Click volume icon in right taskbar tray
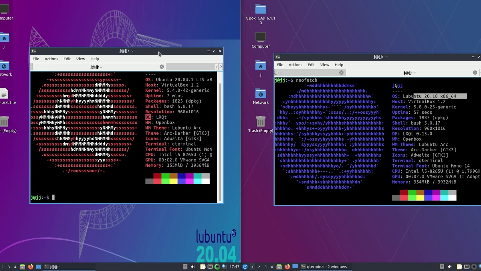481x271 pixels. pos(449,267)
